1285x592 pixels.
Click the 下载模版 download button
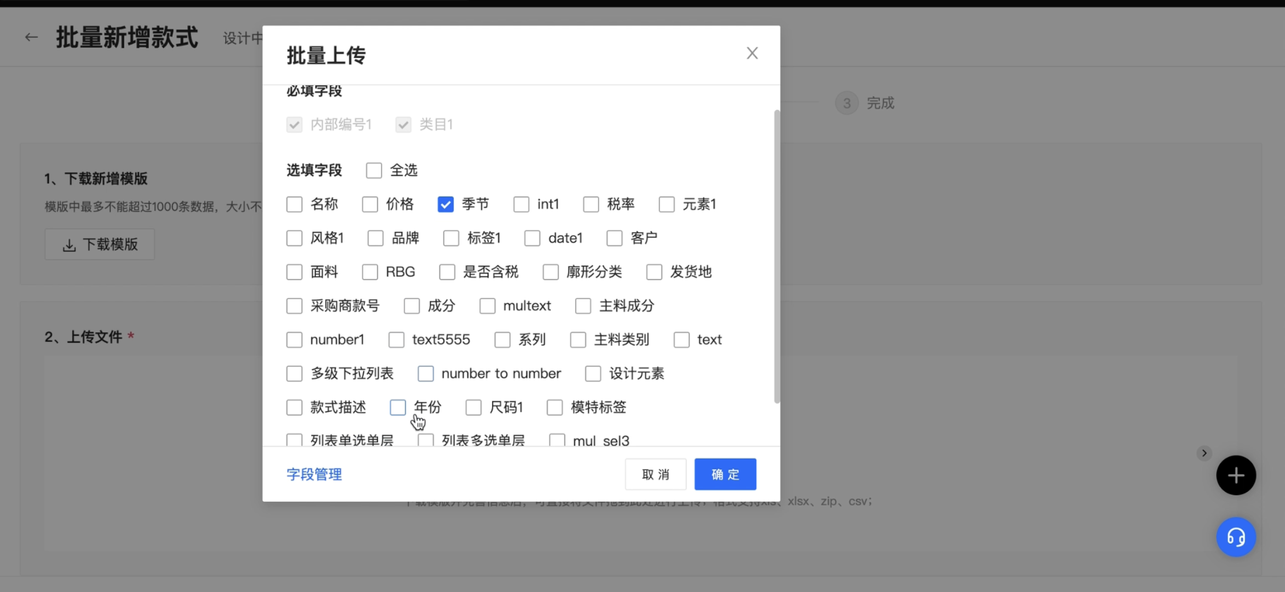(x=100, y=245)
